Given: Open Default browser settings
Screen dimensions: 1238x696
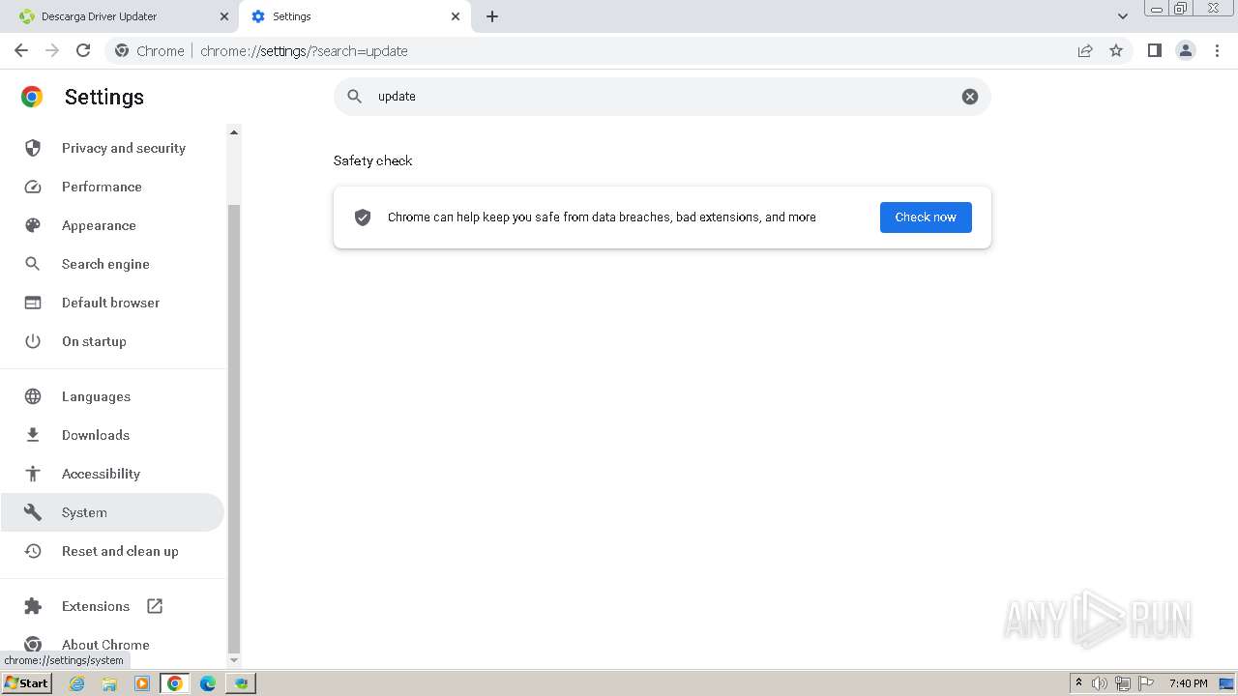Looking at the screenshot, I should (112, 303).
